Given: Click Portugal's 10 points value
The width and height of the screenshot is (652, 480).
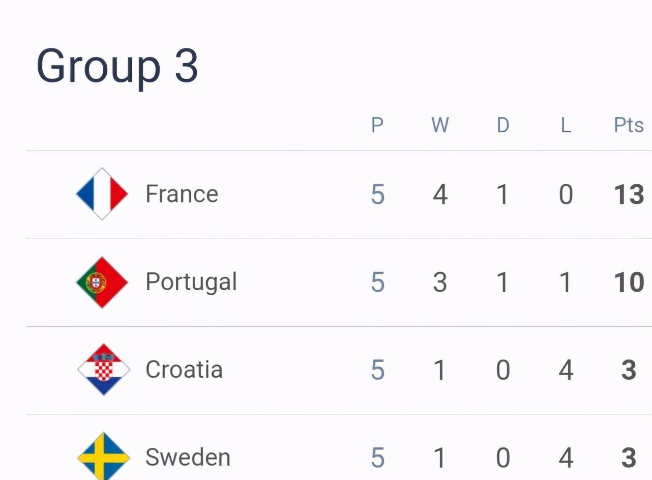Looking at the screenshot, I should [629, 283].
